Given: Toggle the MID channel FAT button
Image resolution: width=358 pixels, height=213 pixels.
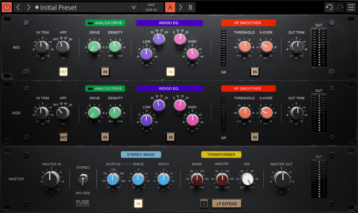Looking at the screenshot, I should pyautogui.click(x=63, y=72).
